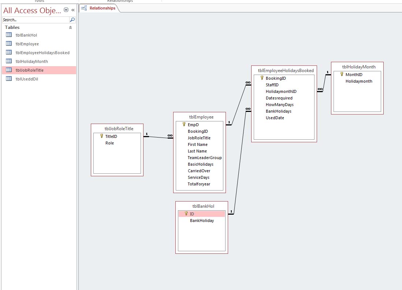402x290 pixels.
Task: Click the tblEmployeeHolidaysBooked table icon in navigation pane
Action: (9, 52)
